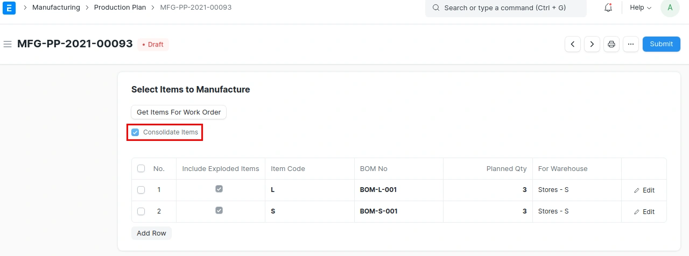Focus the search or command input field
The width and height of the screenshot is (689, 256).
(505, 8)
